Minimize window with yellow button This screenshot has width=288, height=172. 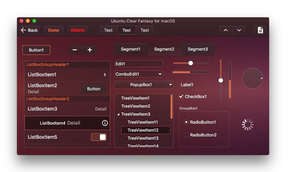point(28,21)
